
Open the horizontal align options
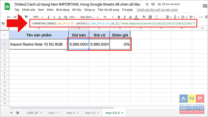[x=168, y=17]
